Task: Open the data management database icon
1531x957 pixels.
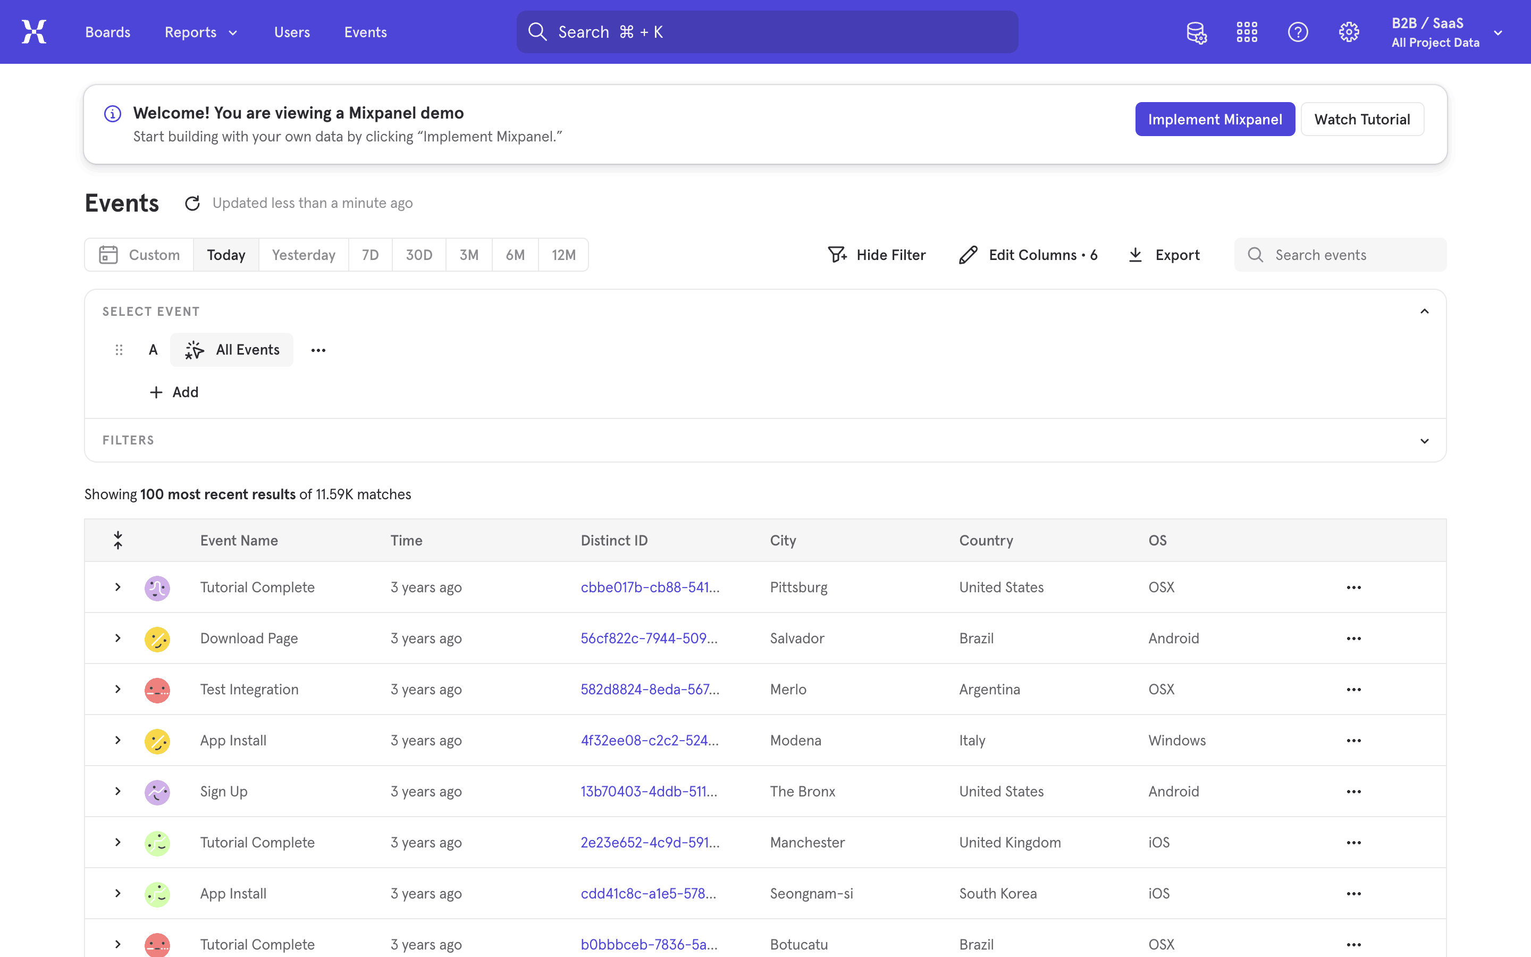Action: pos(1196,32)
